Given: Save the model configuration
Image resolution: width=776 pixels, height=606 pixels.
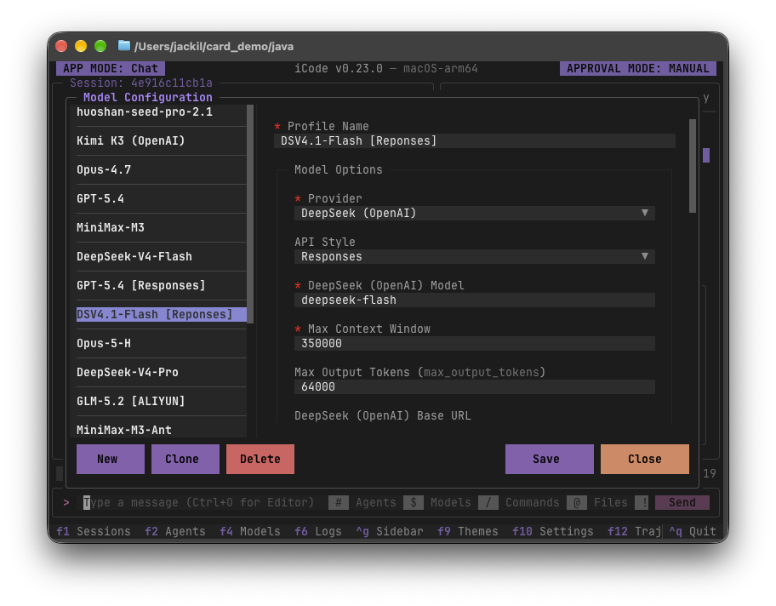Looking at the screenshot, I should tap(550, 459).
